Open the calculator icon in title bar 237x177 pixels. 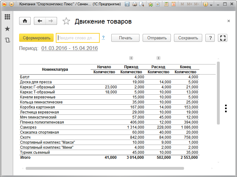point(166,4)
